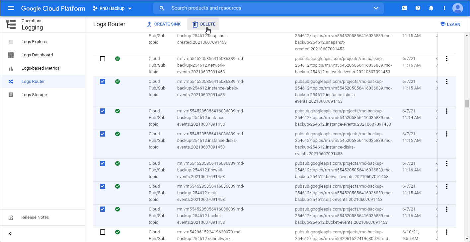470x242 pixels.
Task: Collapse the left navigation panel
Action: [11, 233]
